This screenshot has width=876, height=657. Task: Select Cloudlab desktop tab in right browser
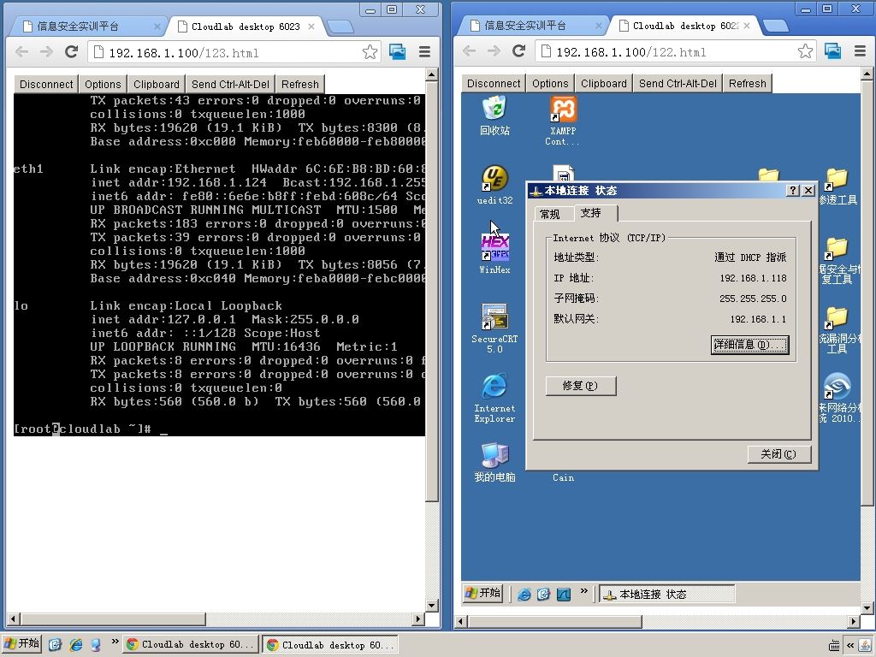tap(685, 26)
